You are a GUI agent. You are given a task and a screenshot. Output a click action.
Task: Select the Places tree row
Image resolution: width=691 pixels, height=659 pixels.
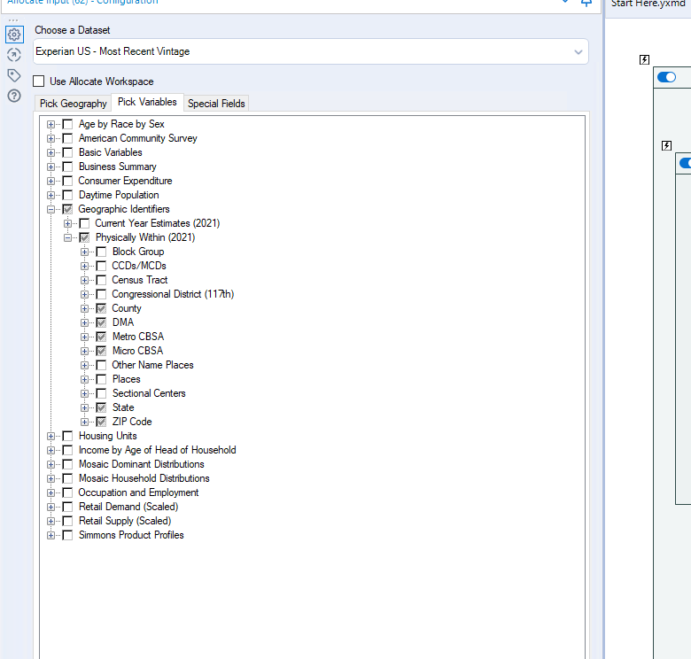(127, 379)
